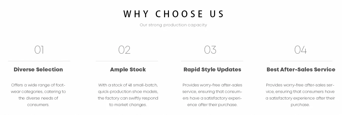342x115 pixels.
Task: Click the divider line above Ample Stock
Action: coord(127,61)
